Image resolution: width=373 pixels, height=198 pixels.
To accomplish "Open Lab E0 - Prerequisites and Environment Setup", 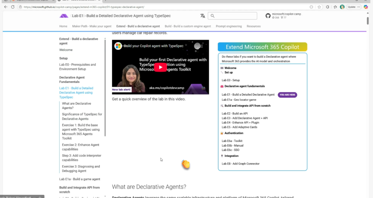I will pos(78,67).
